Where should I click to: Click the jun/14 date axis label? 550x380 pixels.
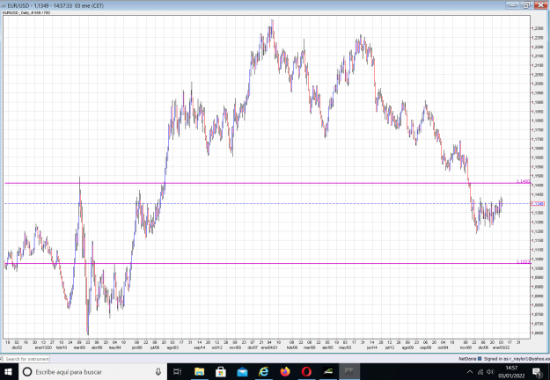pyautogui.click(x=372, y=347)
